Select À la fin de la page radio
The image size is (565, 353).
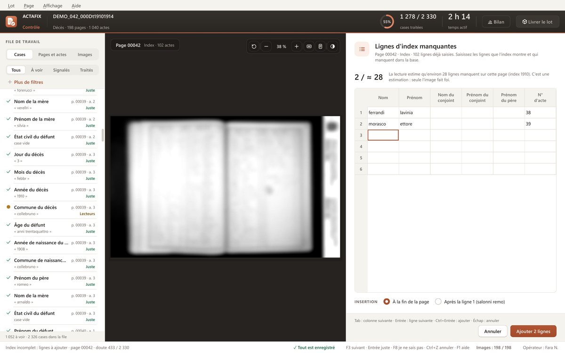click(387, 302)
